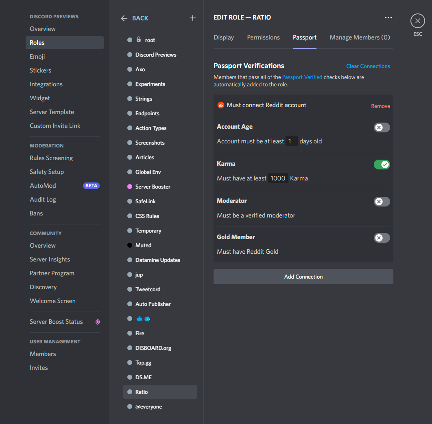
Task: Click the pink Server Booster color dot
Action: [x=130, y=187]
